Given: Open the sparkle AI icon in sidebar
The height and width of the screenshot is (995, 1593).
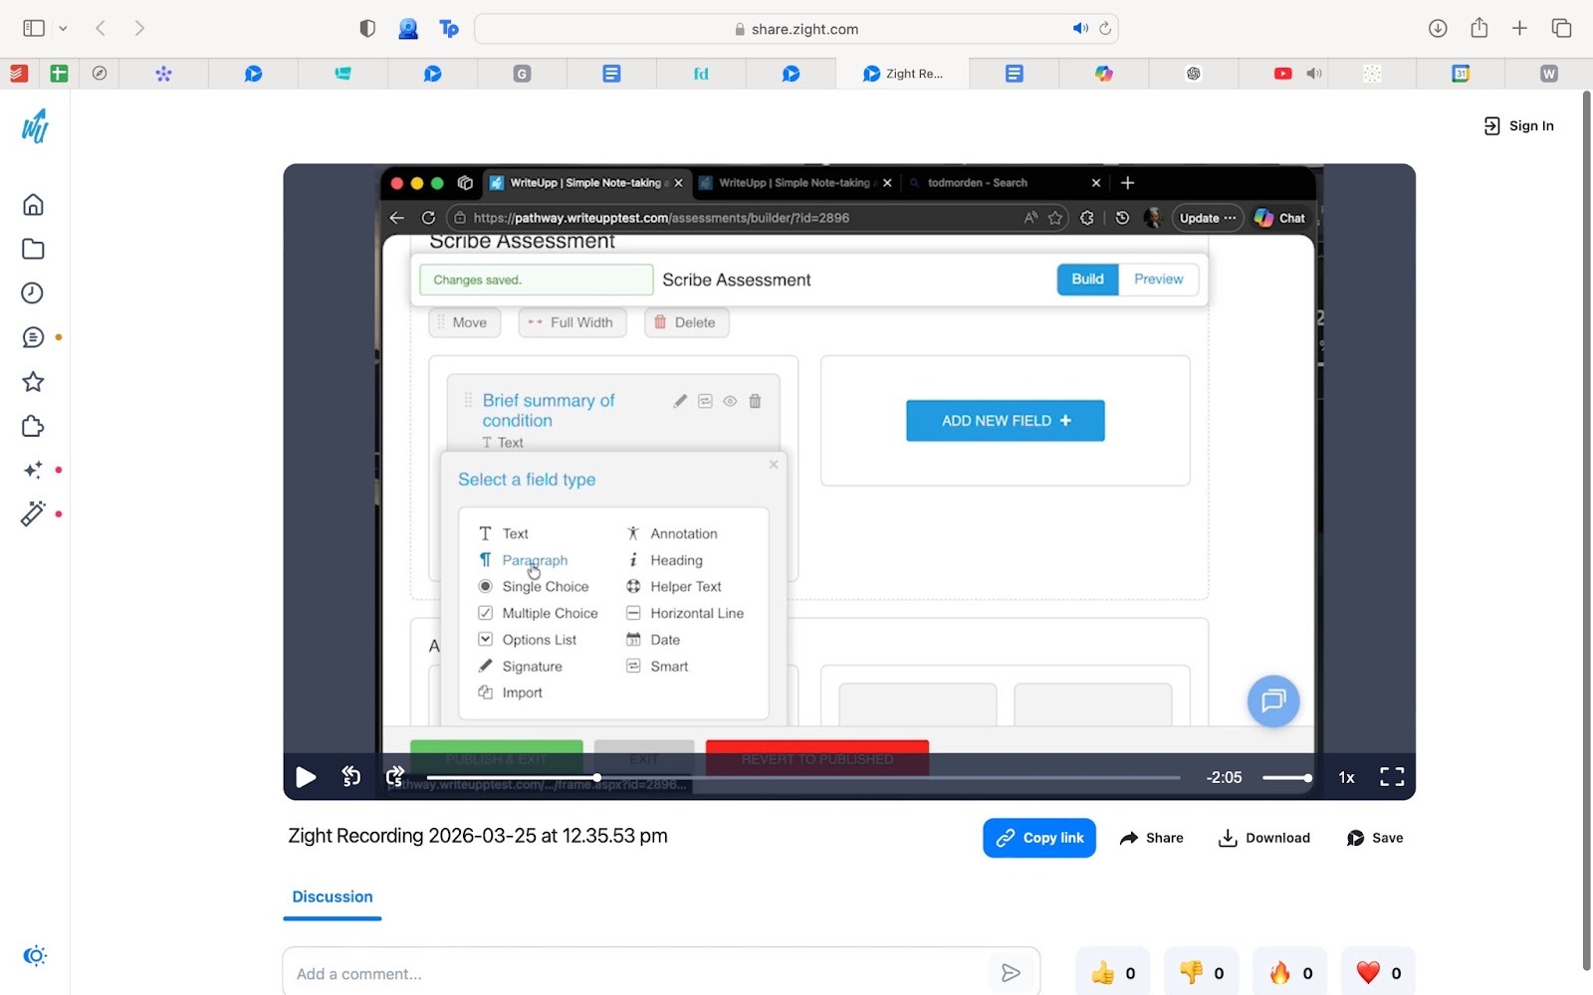Looking at the screenshot, I should pos(33,470).
